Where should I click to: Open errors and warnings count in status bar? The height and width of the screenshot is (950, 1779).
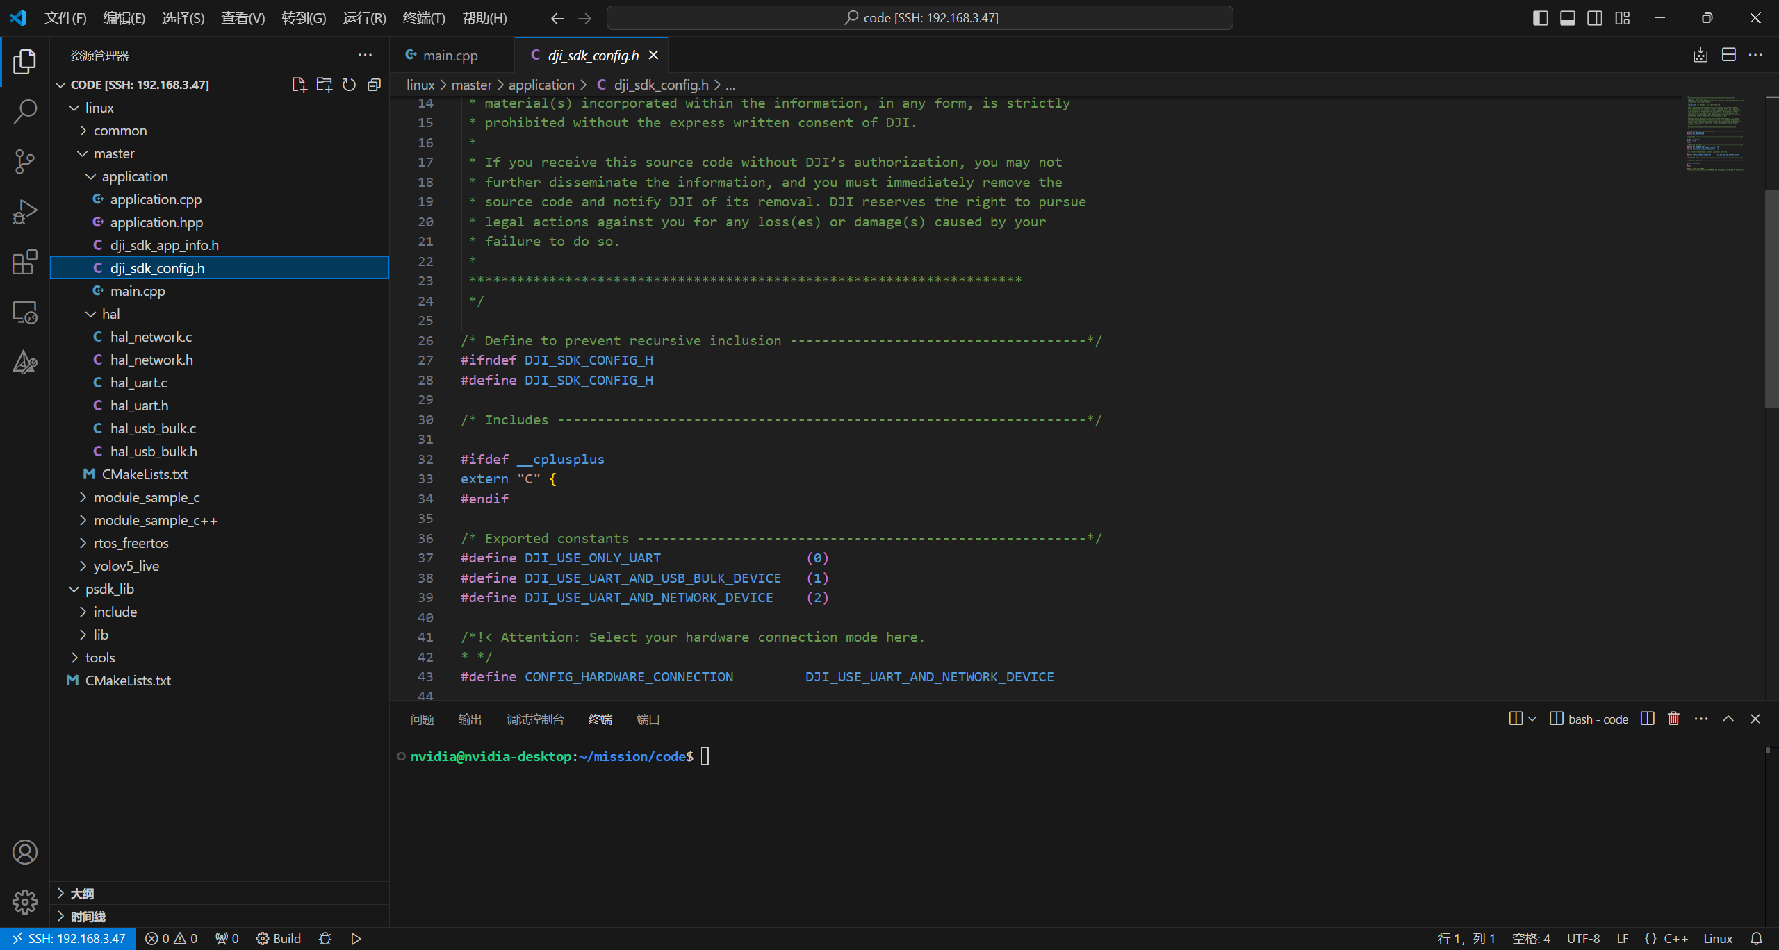pos(172,939)
